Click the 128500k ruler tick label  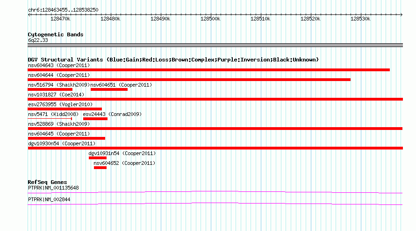[x=210, y=19]
